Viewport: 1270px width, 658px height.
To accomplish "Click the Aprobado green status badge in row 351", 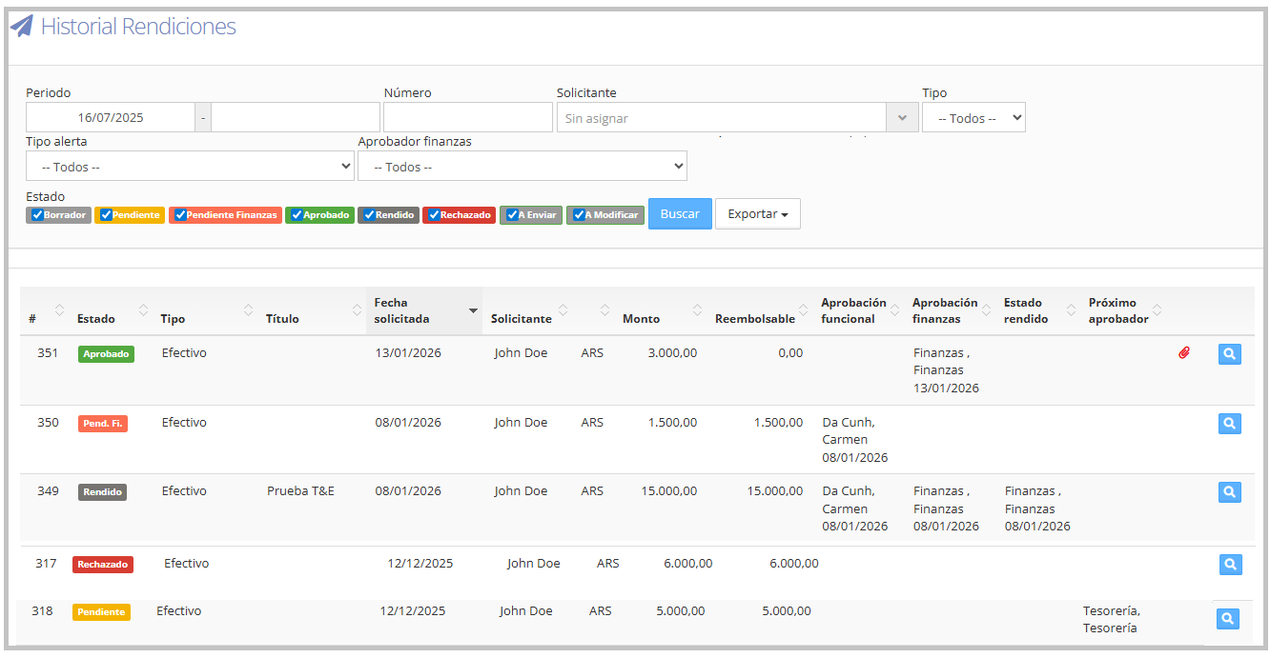I will 106,354.
